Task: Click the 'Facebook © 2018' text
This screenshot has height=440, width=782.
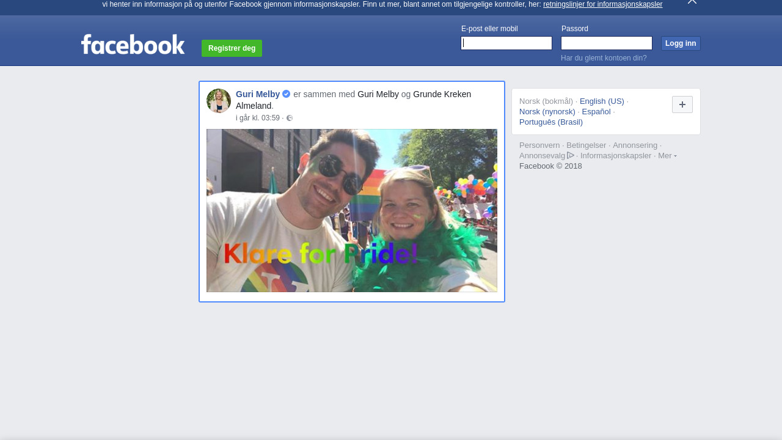Action: pos(550,166)
